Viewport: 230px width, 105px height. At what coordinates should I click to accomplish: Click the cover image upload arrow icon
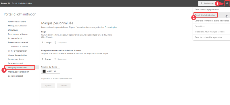tap(42, 59)
